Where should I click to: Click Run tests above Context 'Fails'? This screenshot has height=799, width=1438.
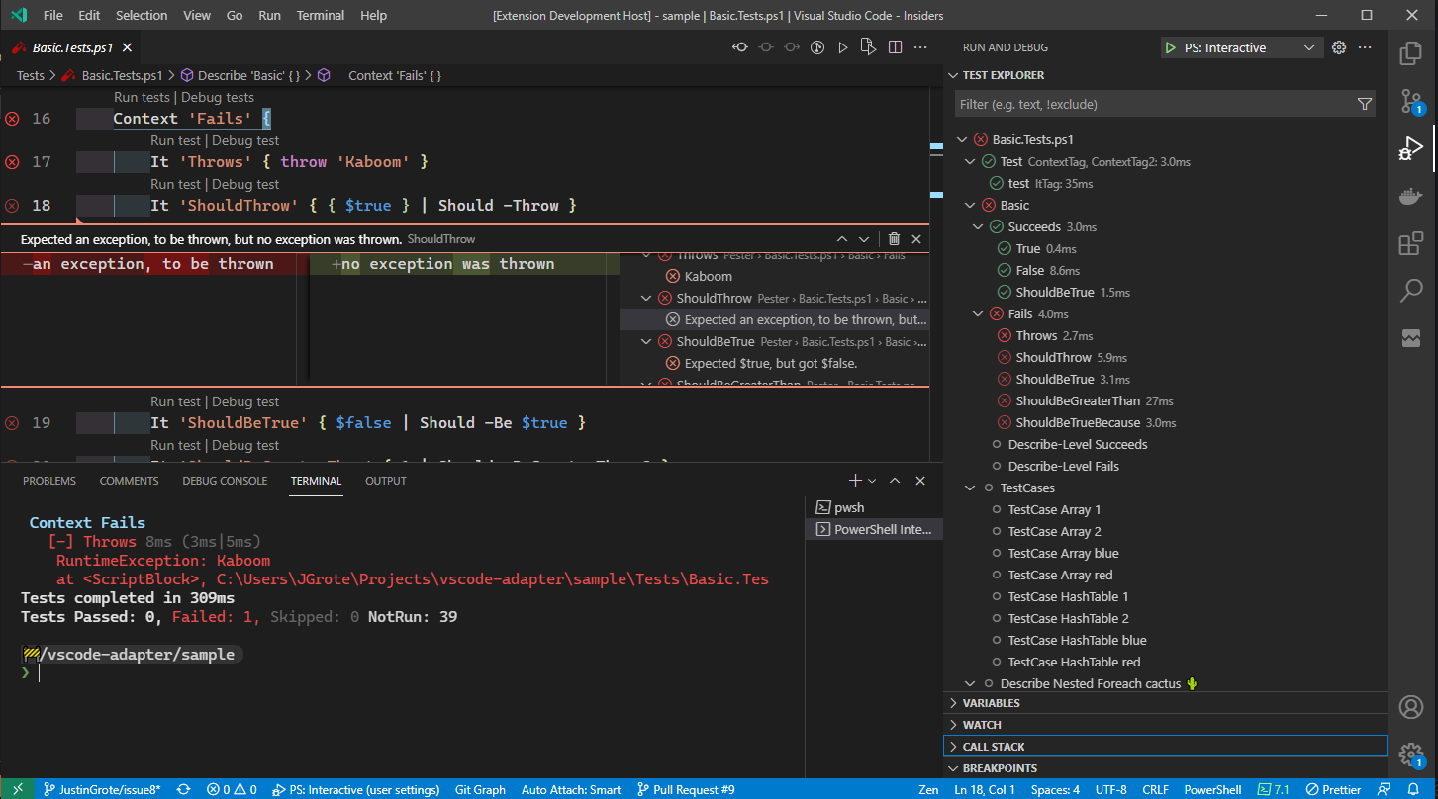(x=142, y=97)
